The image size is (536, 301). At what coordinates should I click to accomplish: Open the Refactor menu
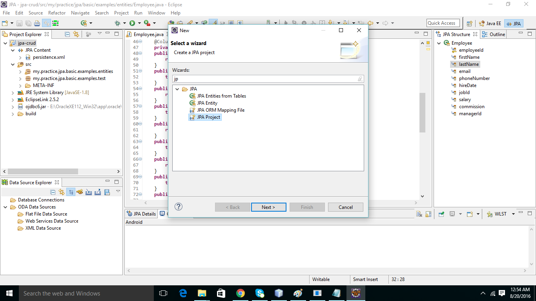(57, 13)
